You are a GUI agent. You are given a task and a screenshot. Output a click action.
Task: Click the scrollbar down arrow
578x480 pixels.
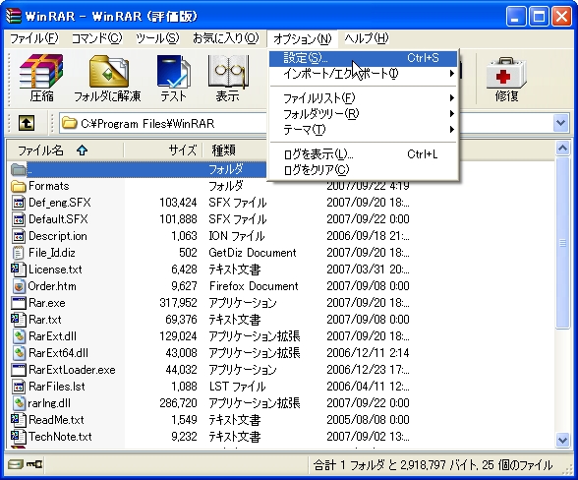562,440
